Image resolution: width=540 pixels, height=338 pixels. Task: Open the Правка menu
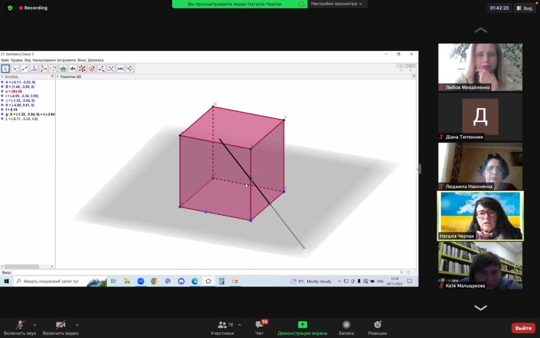17,60
